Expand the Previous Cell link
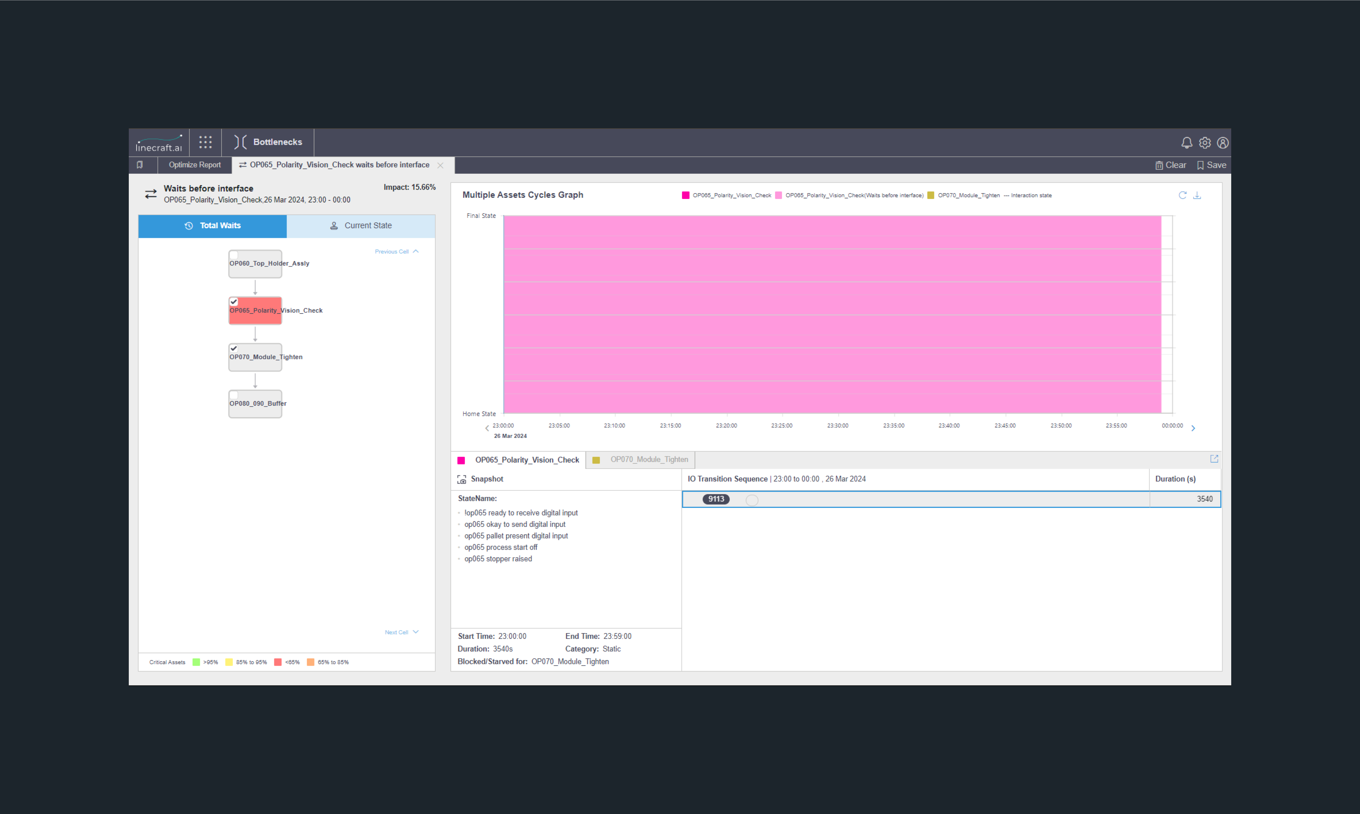The height and width of the screenshot is (814, 1360). (x=397, y=251)
